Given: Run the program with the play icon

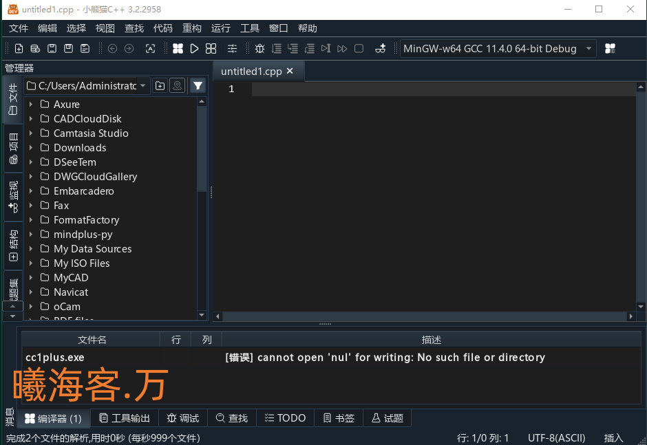Looking at the screenshot, I should 195,48.
